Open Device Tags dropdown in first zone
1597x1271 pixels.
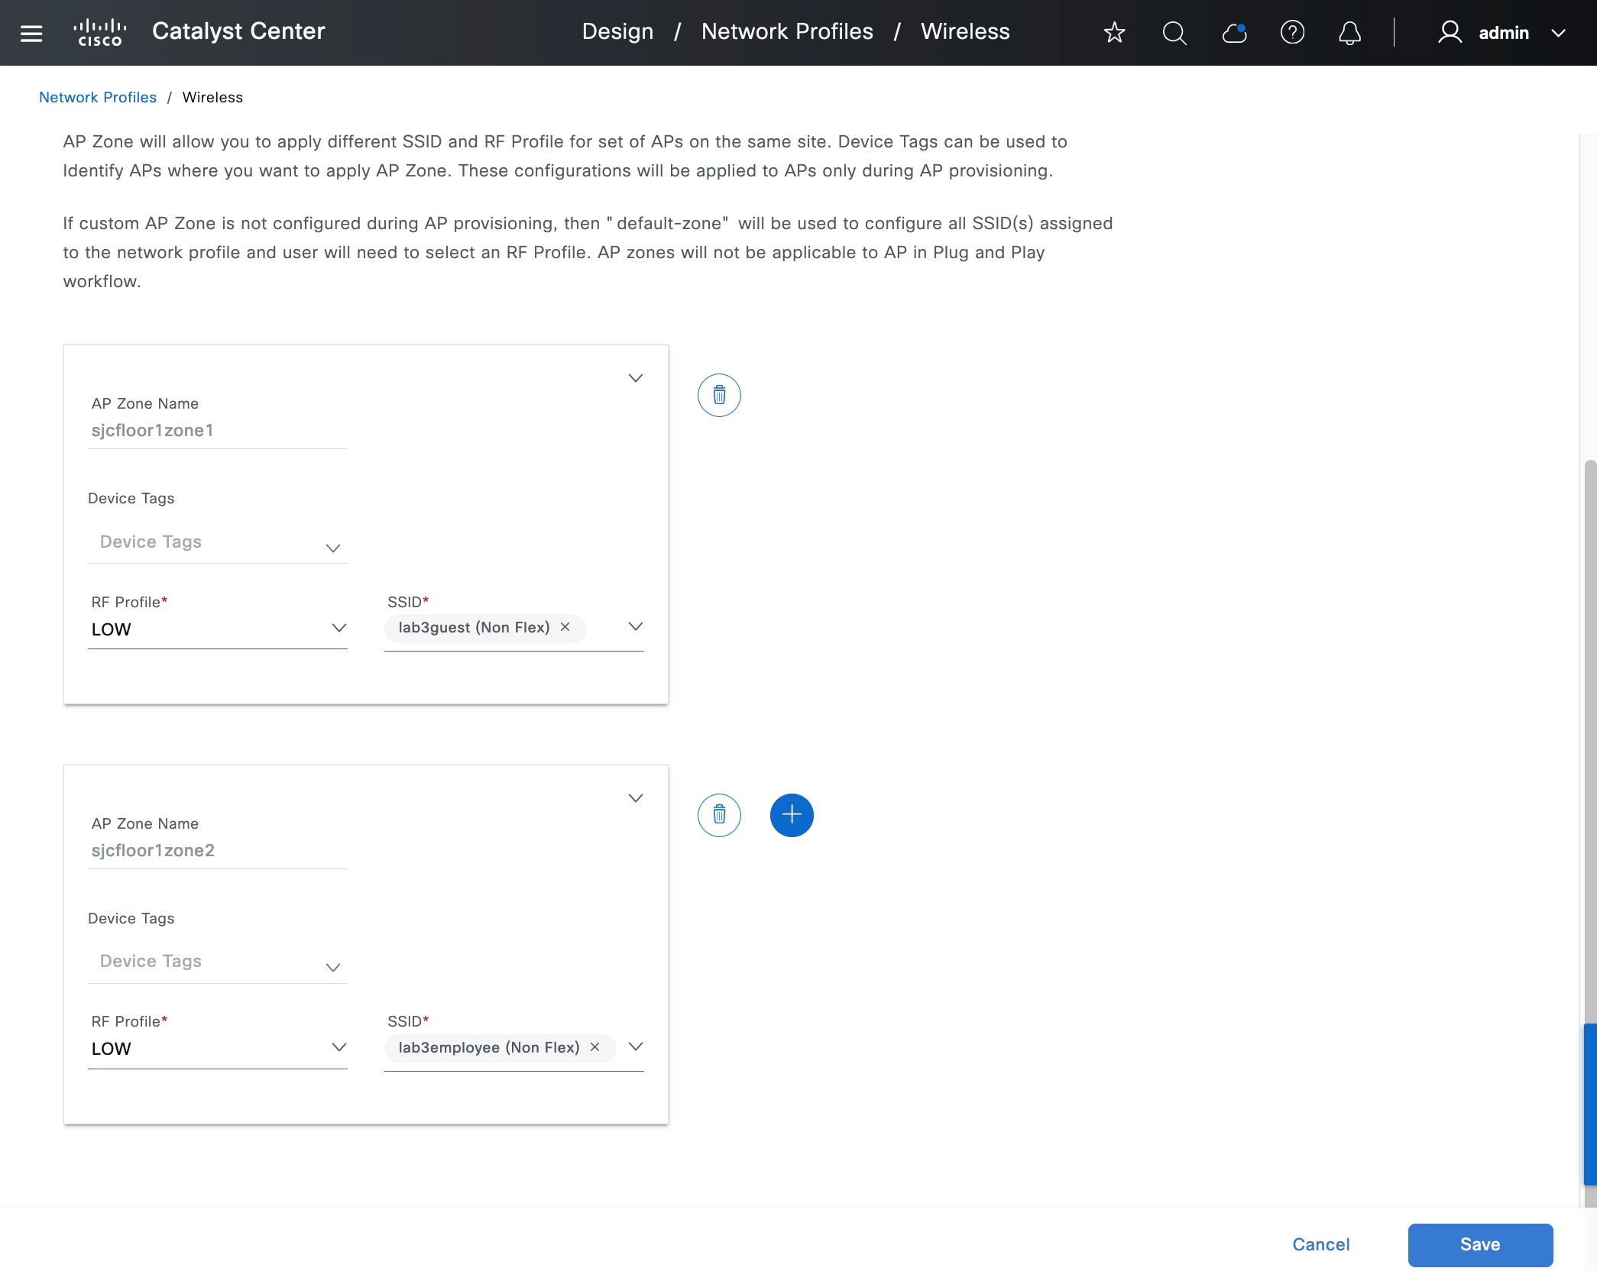coord(332,548)
